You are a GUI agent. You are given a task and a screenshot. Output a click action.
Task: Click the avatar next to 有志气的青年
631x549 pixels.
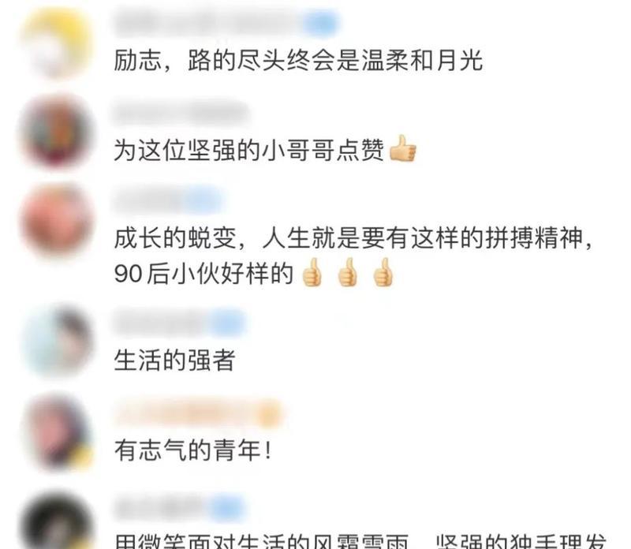click(x=56, y=433)
